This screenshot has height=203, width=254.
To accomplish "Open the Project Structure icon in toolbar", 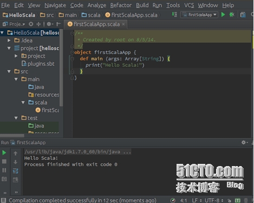I will coord(243,15).
